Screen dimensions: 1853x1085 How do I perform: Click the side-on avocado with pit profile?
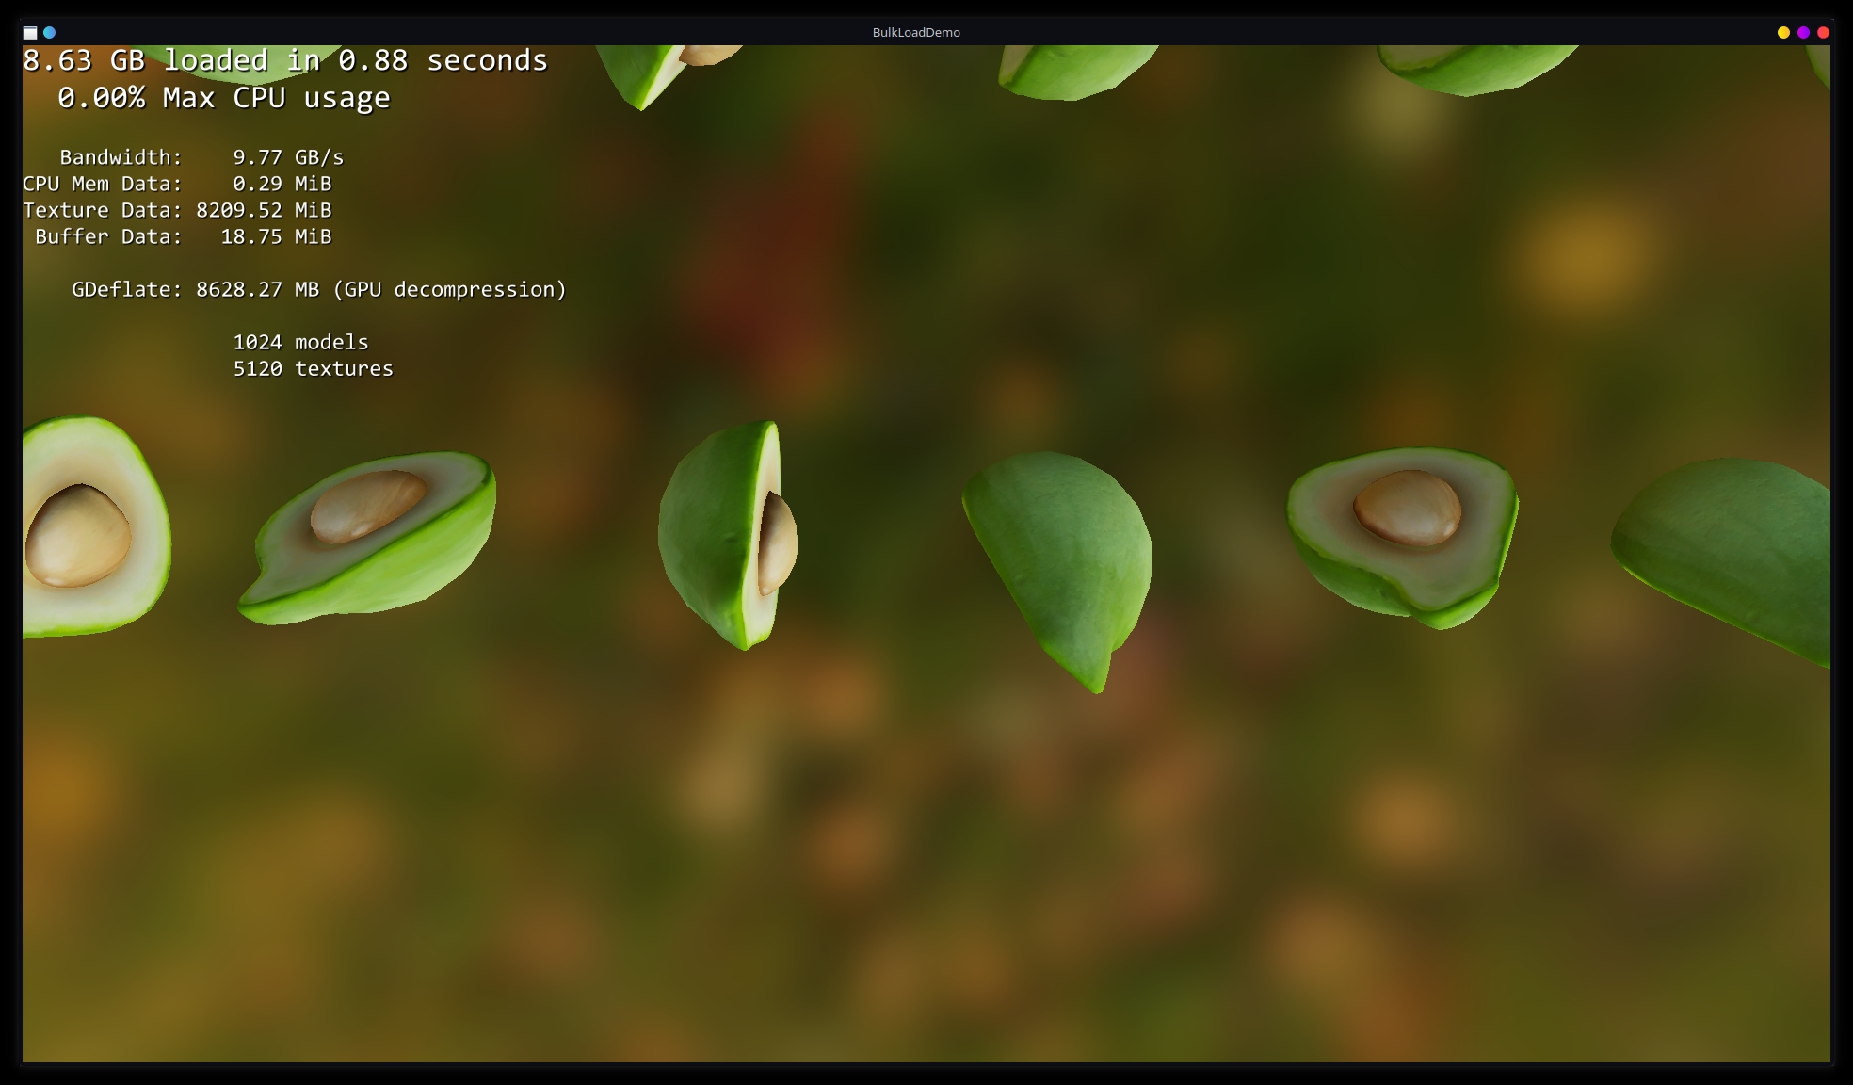click(730, 535)
